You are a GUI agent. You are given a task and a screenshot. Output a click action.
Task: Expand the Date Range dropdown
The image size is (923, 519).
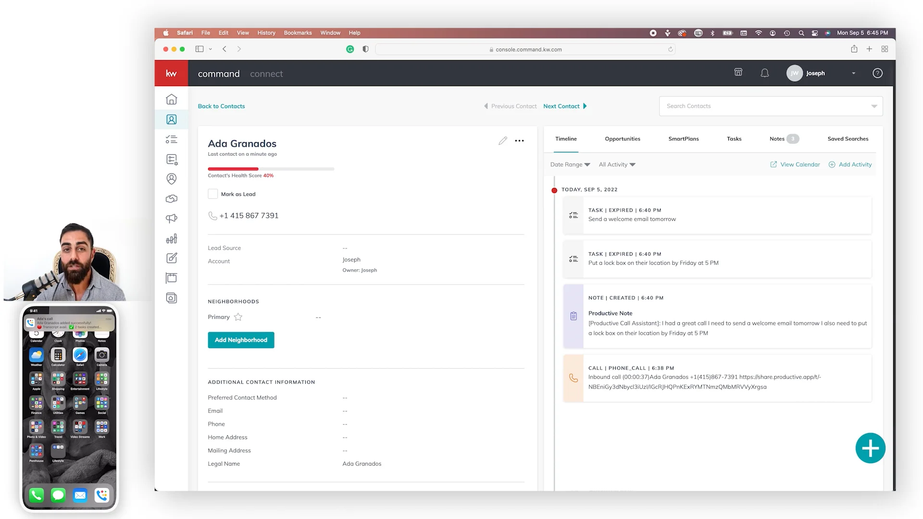(x=570, y=164)
